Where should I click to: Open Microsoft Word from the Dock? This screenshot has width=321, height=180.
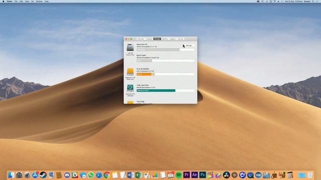pyautogui.click(x=130, y=175)
